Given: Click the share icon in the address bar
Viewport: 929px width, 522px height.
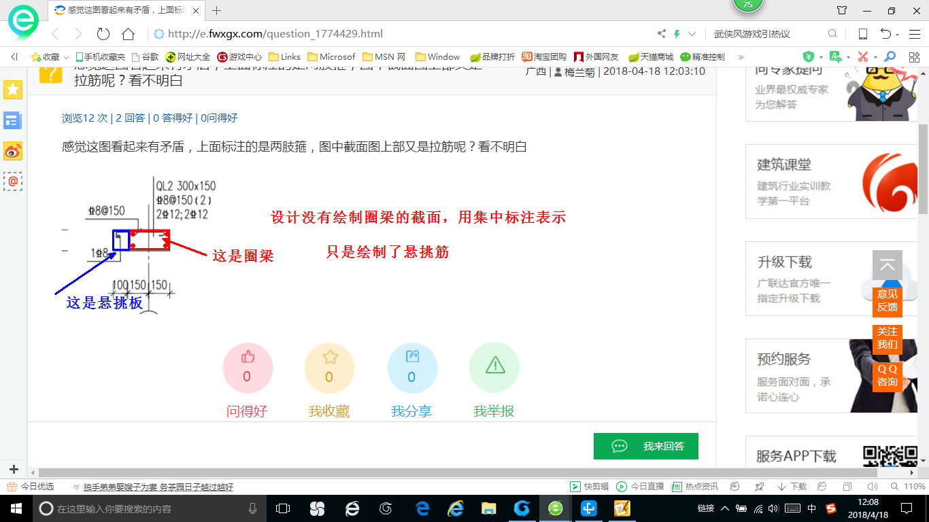Looking at the screenshot, I should pyautogui.click(x=662, y=34).
